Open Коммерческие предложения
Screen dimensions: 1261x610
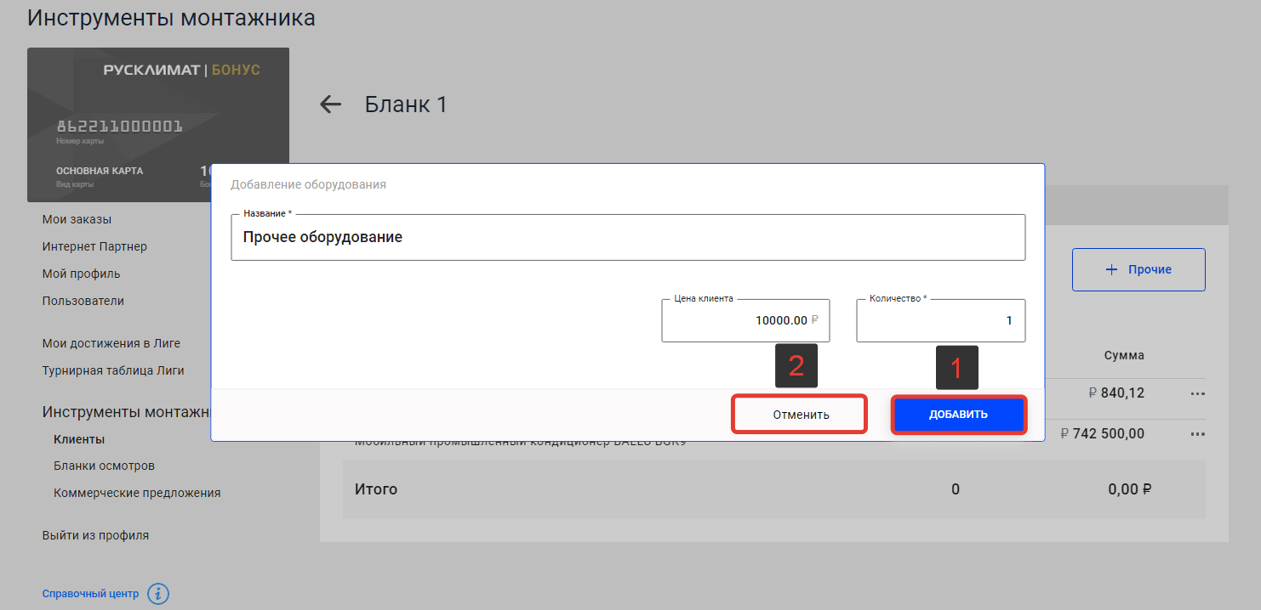tap(137, 493)
